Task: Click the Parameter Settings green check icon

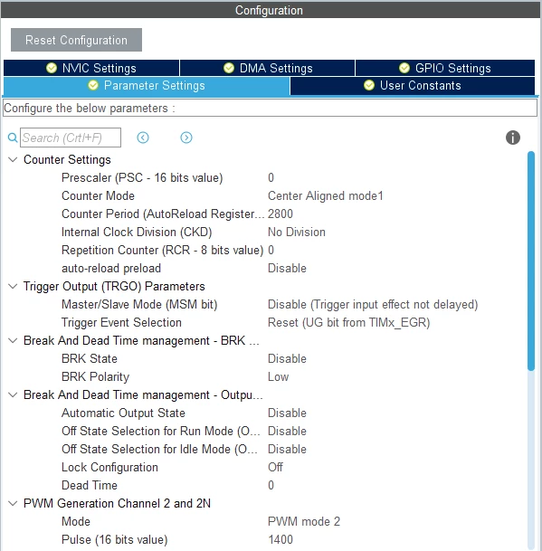Action: 93,85
